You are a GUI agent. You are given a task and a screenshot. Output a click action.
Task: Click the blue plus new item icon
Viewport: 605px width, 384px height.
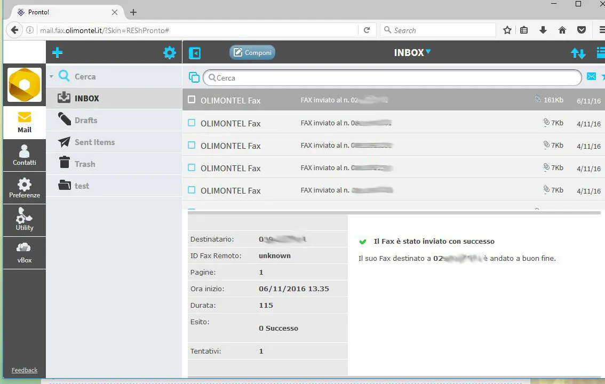(57, 52)
